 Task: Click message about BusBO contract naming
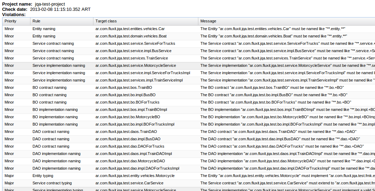click(x=274, y=95)
